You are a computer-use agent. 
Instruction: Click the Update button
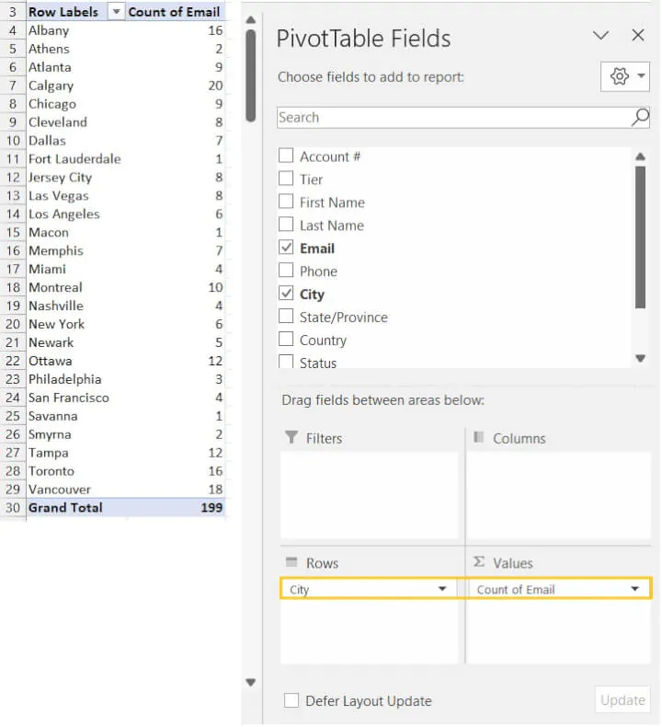(622, 699)
